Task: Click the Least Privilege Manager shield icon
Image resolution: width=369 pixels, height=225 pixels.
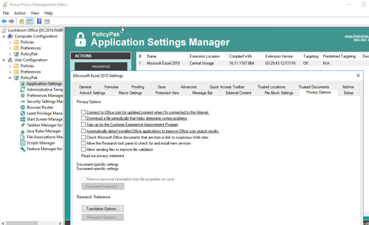Action: (23, 113)
